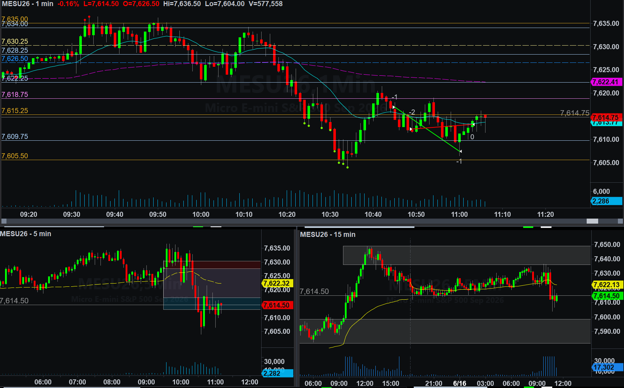
Task: Select the 7,605.50 level label
Action: pyautogui.click(x=15, y=156)
